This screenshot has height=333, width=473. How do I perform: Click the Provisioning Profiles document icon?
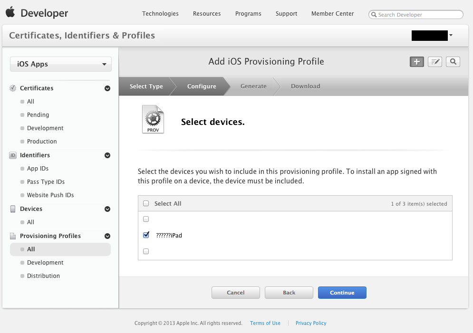point(13,236)
